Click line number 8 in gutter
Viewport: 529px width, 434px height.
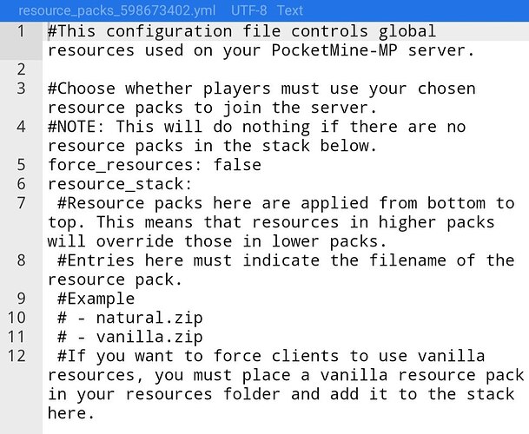coord(20,260)
